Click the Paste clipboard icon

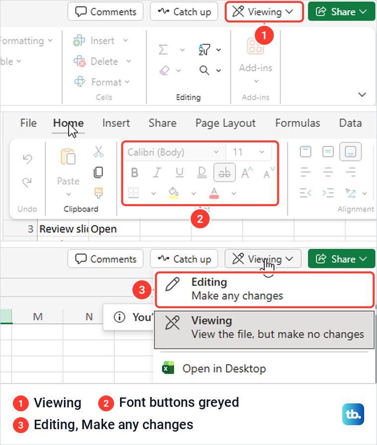(x=68, y=157)
